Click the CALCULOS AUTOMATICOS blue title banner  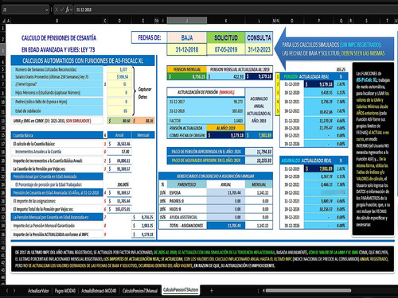[83, 60]
